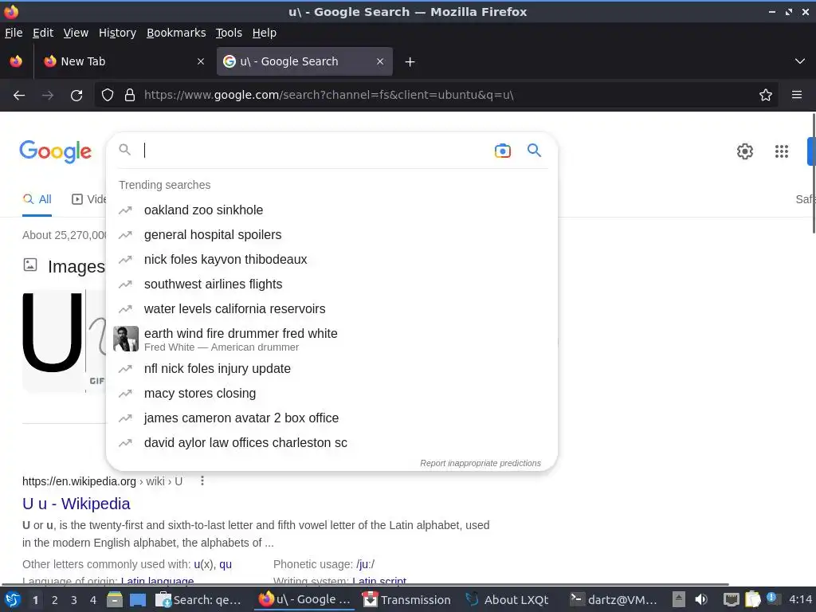Open the file manager taskbar launcher
Image resolution: width=816 pixels, height=612 pixels.
pos(115,600)
